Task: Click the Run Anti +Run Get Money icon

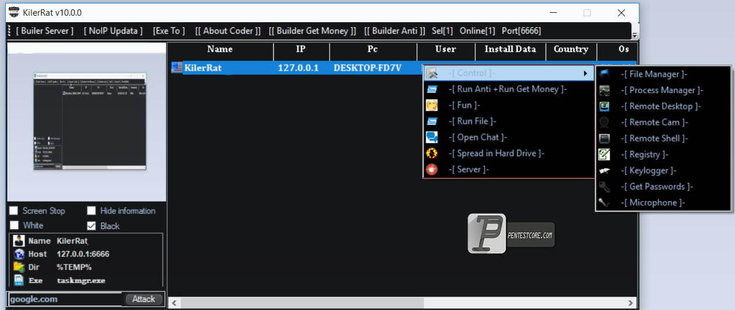Action: pos(432,89)
